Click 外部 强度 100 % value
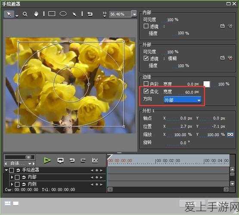239x215 pixels. pyautogui.click(x=183, y=66)
